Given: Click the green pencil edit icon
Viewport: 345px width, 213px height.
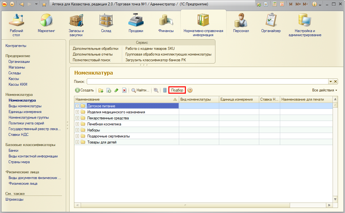Looking at the screenshot, I should (x=116, y=90).
